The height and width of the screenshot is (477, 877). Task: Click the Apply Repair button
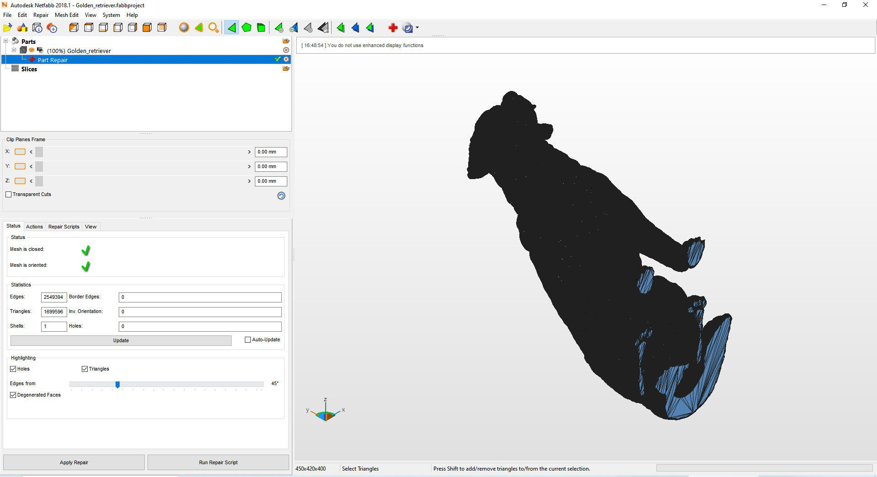(x=74, y=462)
